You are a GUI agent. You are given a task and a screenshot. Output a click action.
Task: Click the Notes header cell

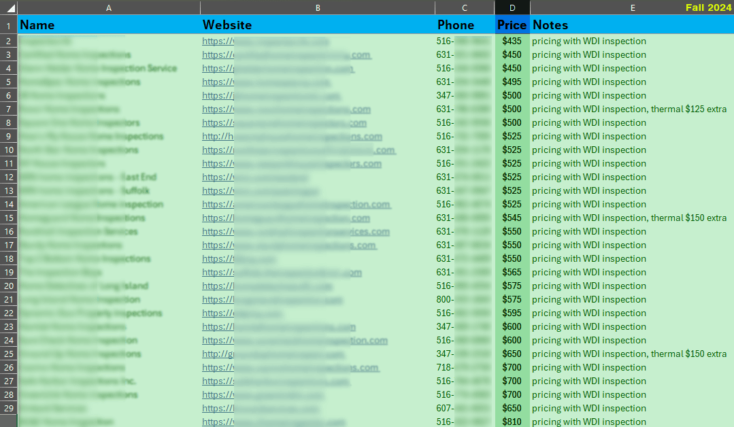(550, 25)
